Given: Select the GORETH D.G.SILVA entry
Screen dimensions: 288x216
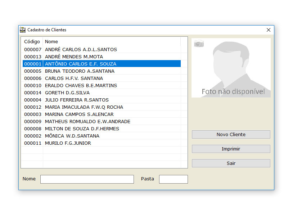Looking at the screenshot, I should click(x=67, y=93).
